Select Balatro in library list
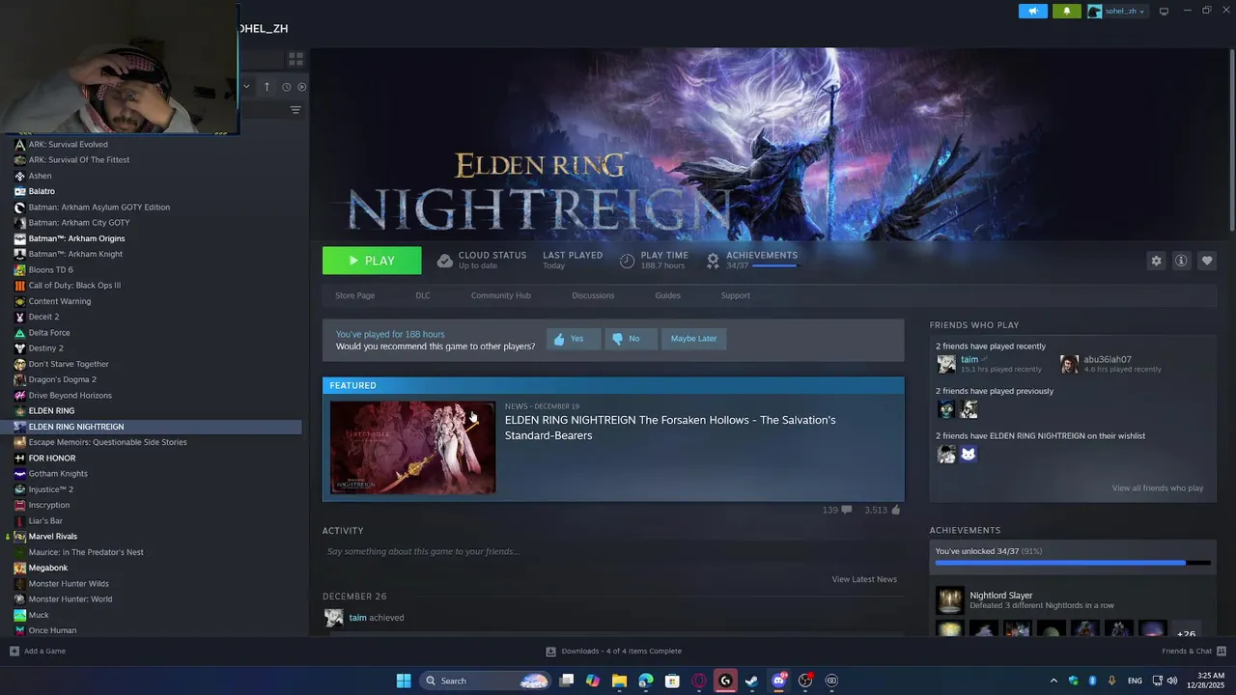 click(42, 191)
